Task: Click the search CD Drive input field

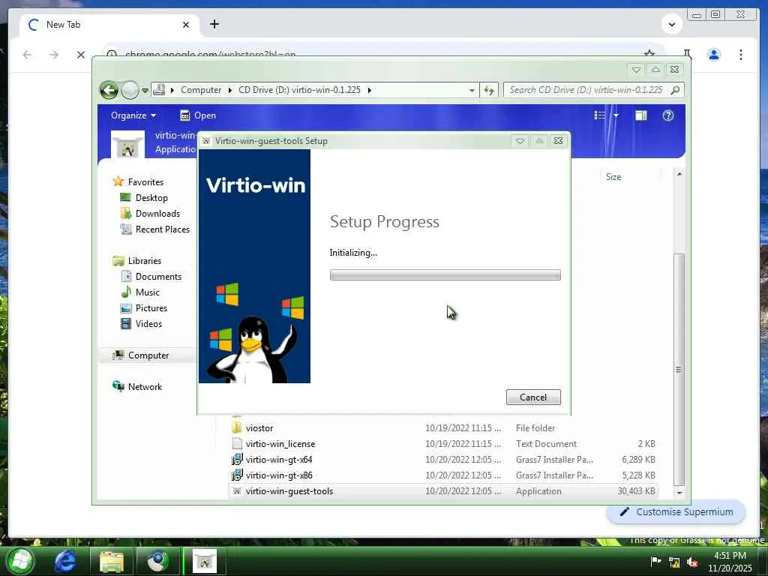Action: pos(586,90)
